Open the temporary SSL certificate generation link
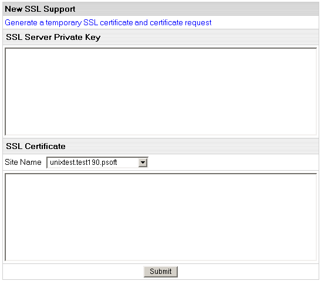 [x=108, y=22]
